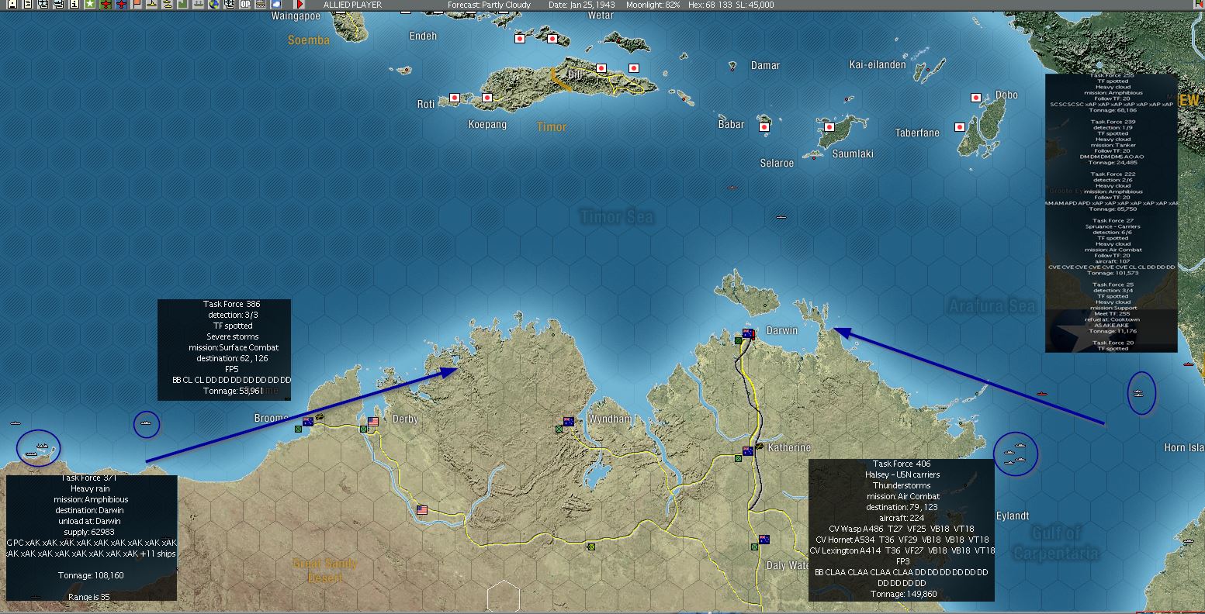Click the Japanese flag at Dobo
This screenshot has height=614, width=1205.
pyautogui.click(x=976, y=98)
